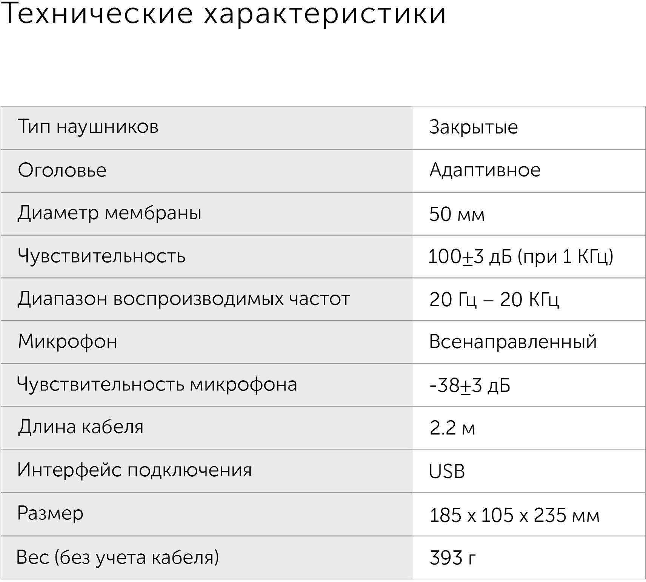Click the 'Технические характеристики' heading
646x582 pixels.
[x=223, y=14]
